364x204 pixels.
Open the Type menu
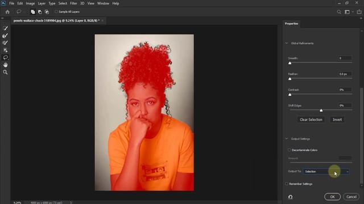(x=52, y=3)
